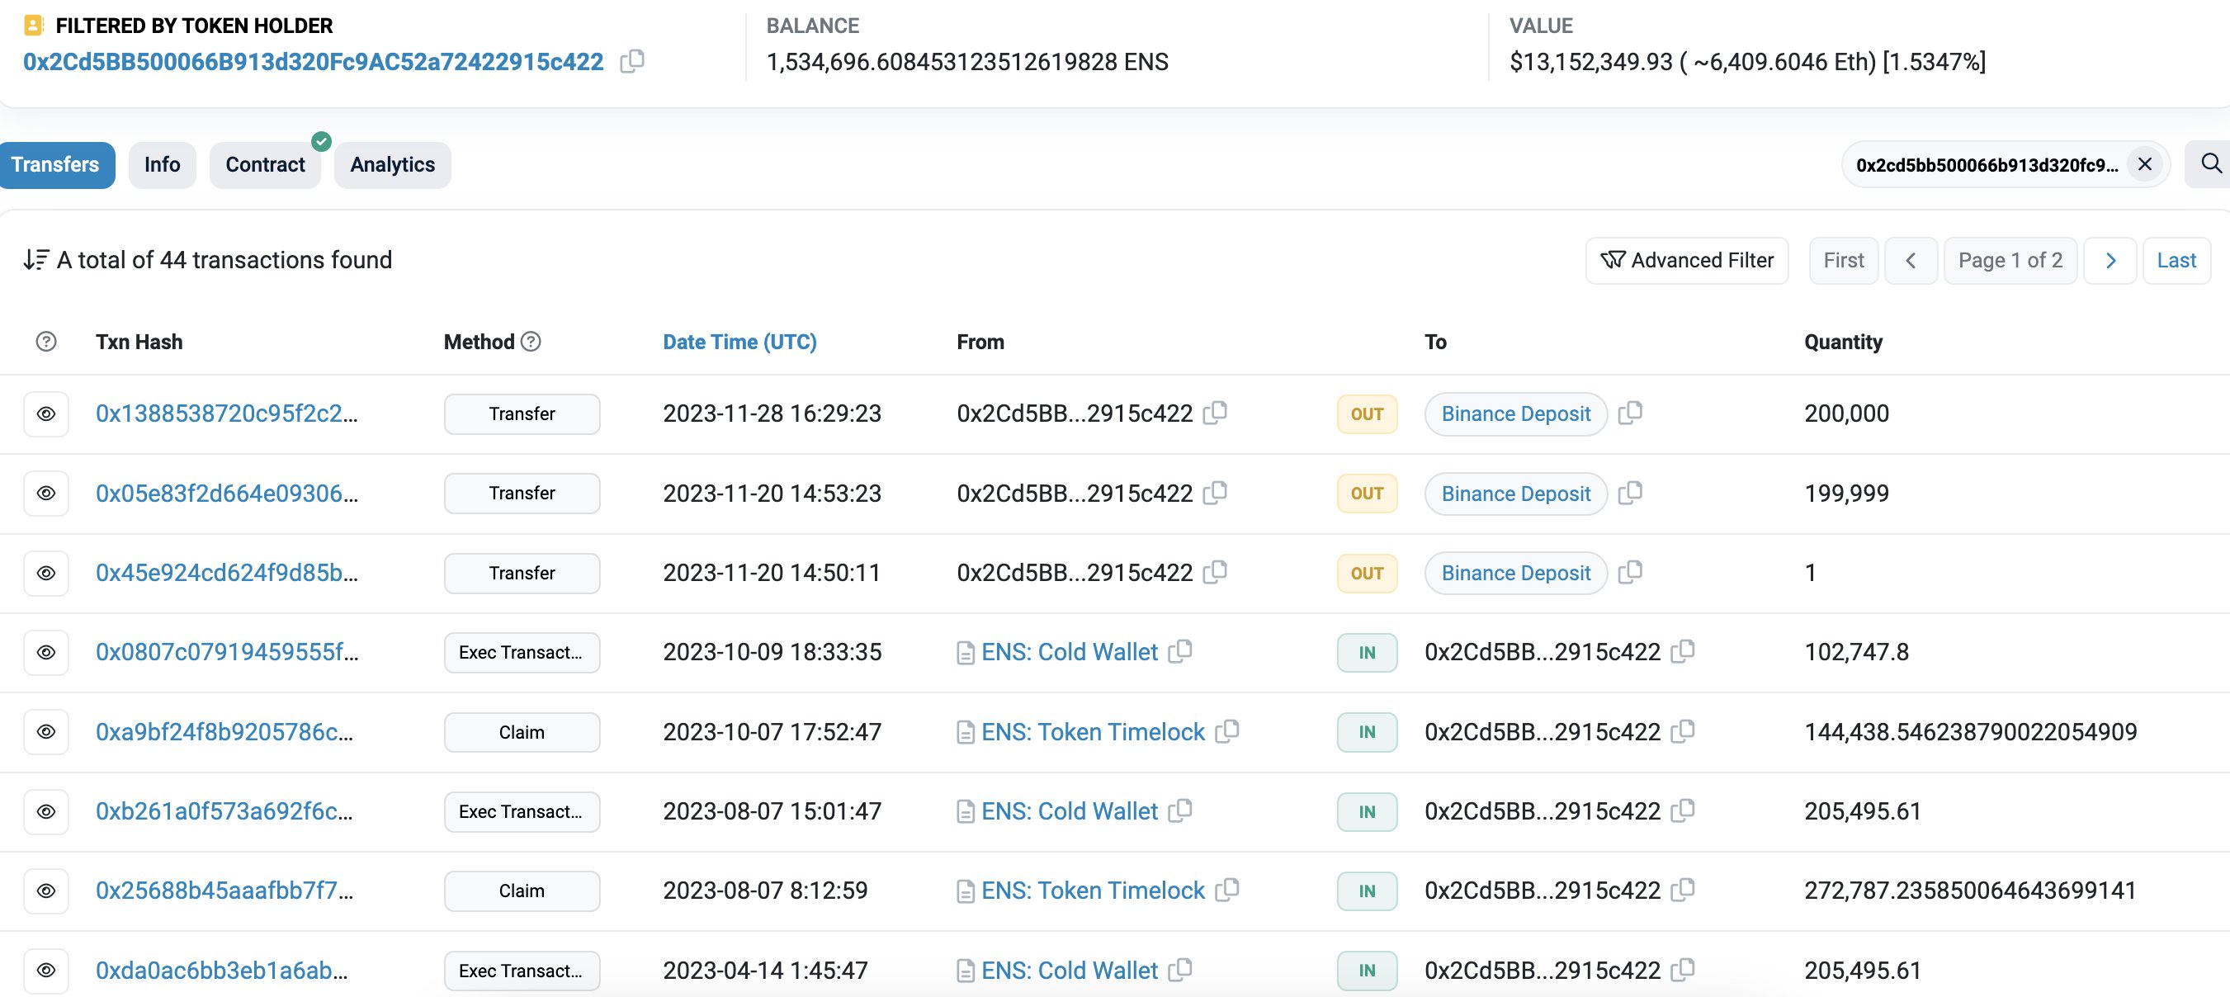This screenshot has width=2230, height=997.
Task: Copy ENS: Token Timelock address in 144,438 row
Action: tap(1227, 731)
